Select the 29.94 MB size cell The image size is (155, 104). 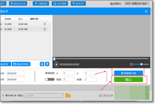click(x=23, y=29)
